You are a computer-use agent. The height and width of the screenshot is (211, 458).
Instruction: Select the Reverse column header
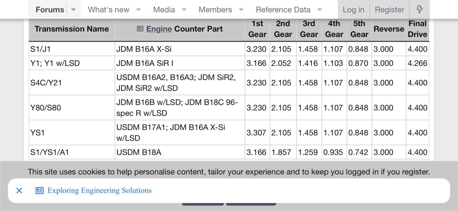[x=389, y=29]
